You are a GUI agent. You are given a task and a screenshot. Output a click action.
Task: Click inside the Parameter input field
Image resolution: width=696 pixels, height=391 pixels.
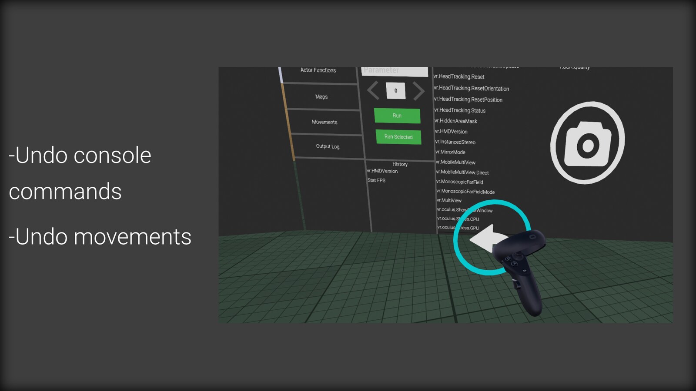tap(395, 70)
